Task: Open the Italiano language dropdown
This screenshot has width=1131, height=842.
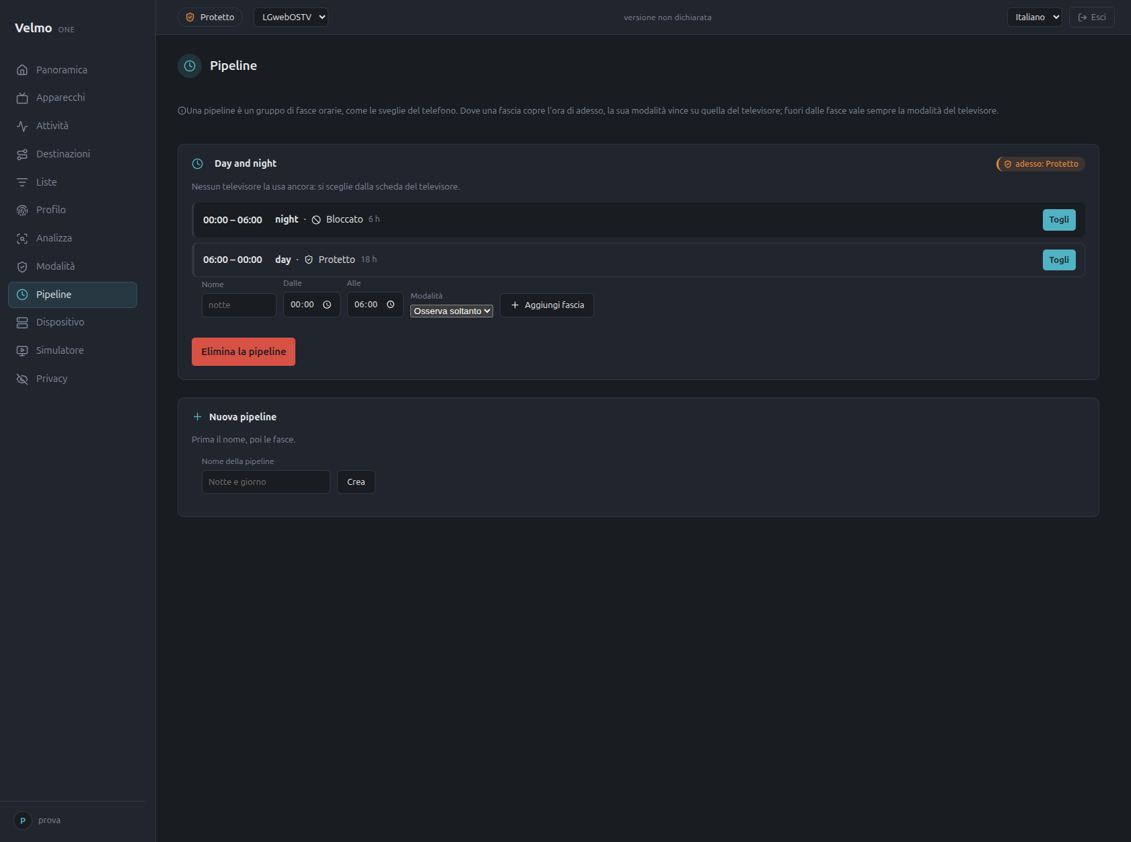Action: tap(1034, 17)
